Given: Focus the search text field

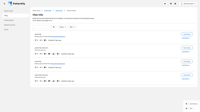Looking at the screenshot, I should click(x=41, y=27).
